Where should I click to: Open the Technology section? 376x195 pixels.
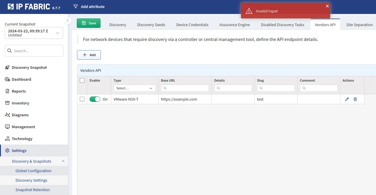tap(21, 139)
